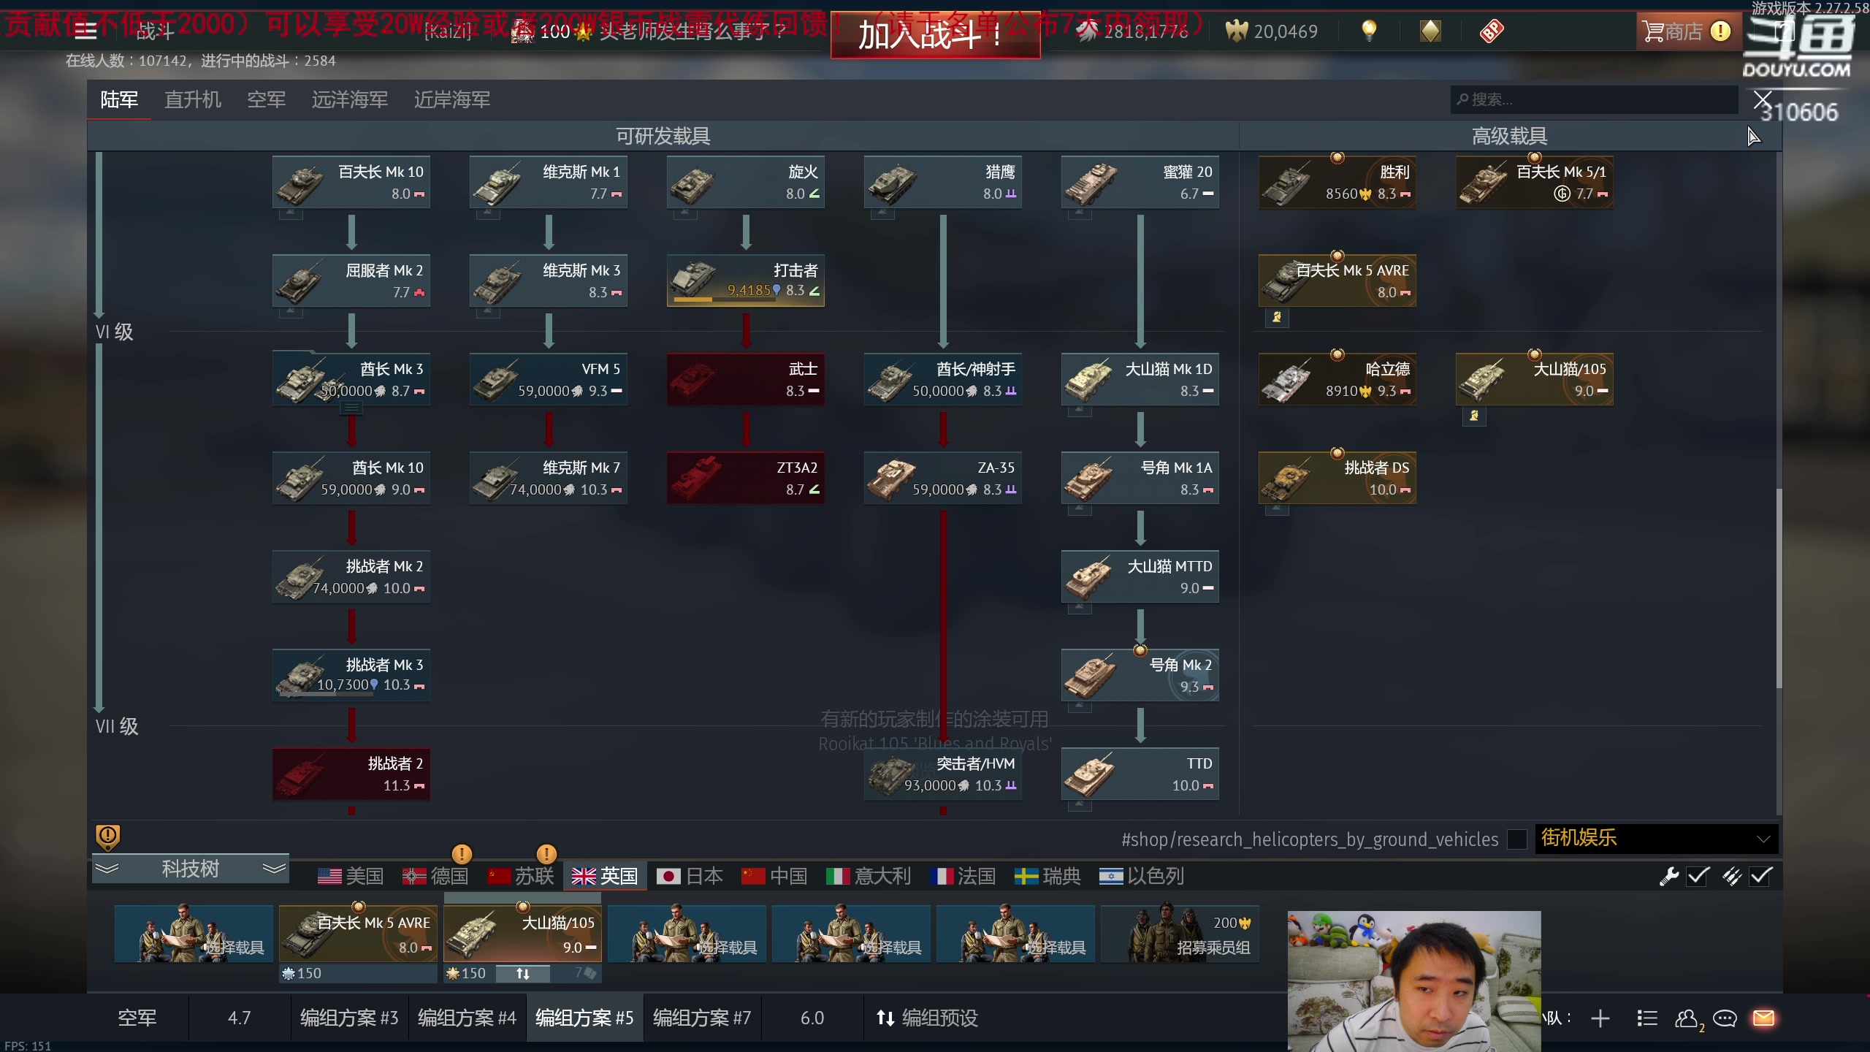Switch to the 远洋海军 tab
Image resolution: width=1870 pixels, height=1052 pixels.
coord(349,99)
